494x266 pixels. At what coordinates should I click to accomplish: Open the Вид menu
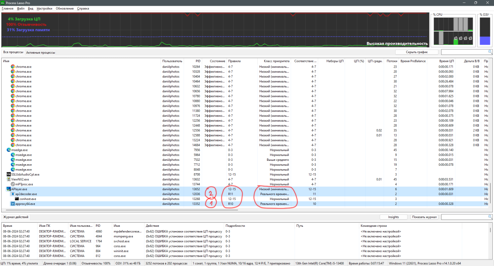(30, 8)
